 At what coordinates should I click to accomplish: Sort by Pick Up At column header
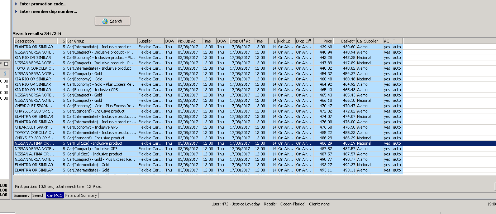[190, 41]
